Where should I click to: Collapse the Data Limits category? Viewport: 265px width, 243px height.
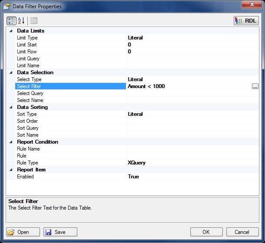(x=10, y=31)
